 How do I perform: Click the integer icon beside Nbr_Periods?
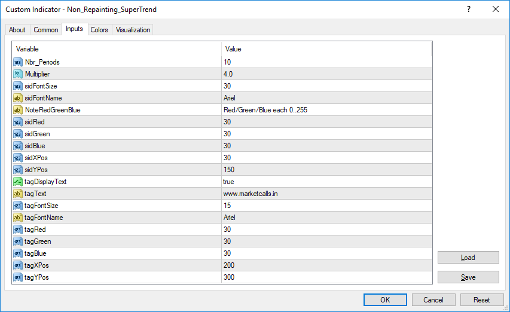point(17,62)
